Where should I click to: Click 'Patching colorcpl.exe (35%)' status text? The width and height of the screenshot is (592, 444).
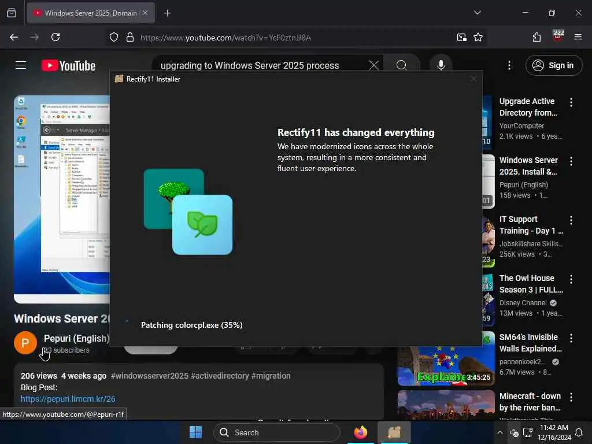point(192,325)
